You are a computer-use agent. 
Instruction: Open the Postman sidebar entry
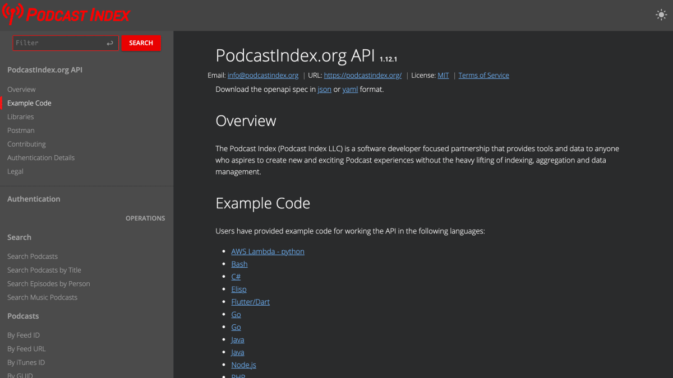[x=21, y=130]
